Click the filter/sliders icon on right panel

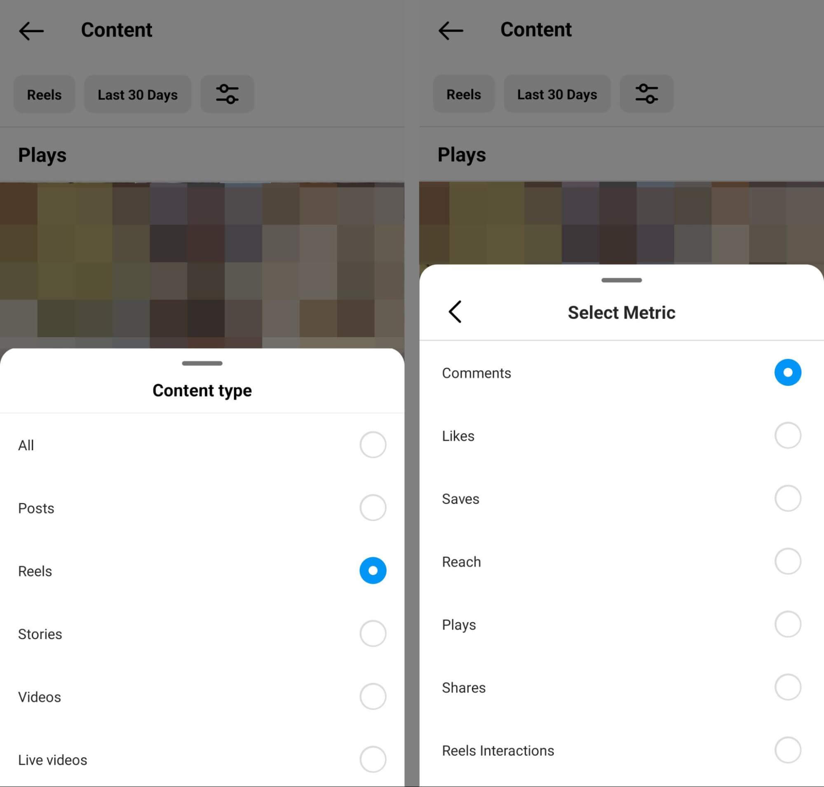pos(645,94)
